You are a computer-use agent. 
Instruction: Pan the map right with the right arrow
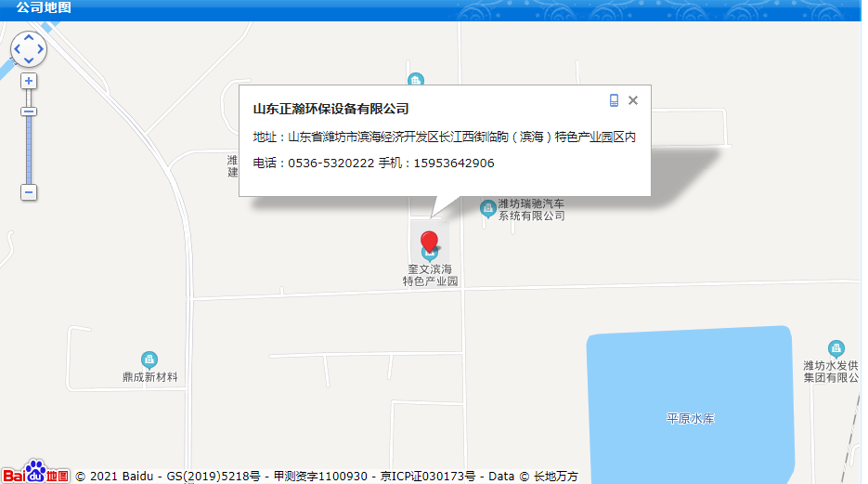[41, 49]
